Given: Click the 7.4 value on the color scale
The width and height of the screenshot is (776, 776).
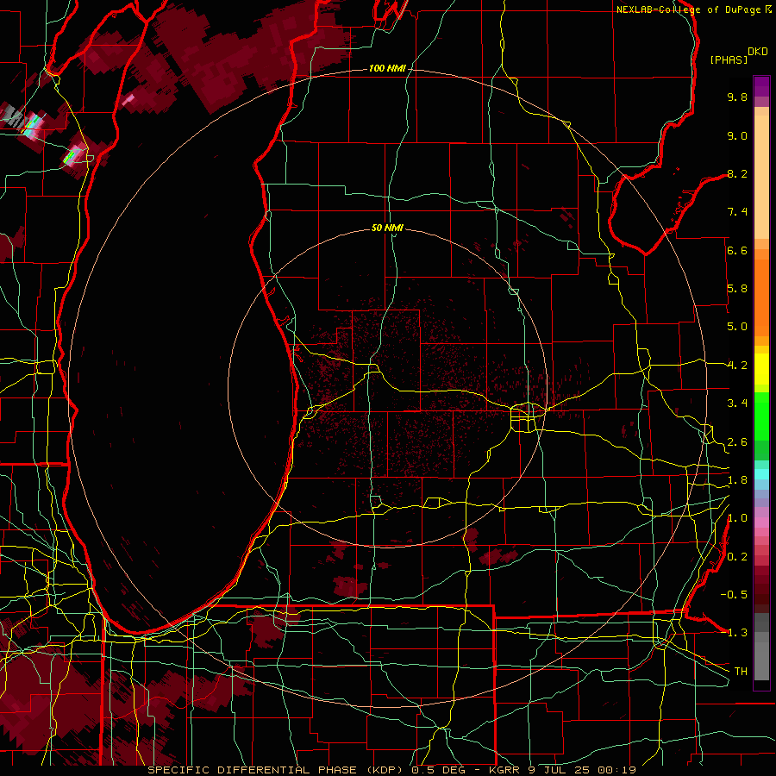Looking at the screenshot, I should coord(737,212).
